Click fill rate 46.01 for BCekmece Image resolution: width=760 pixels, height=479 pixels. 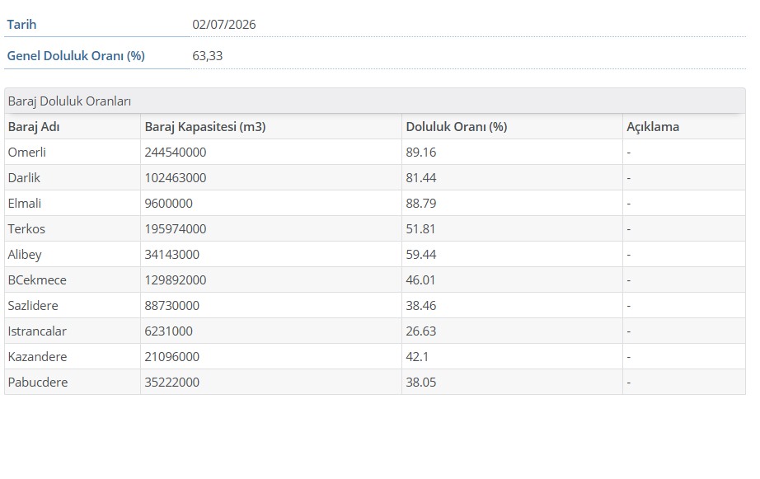click(x=420, y=279)
